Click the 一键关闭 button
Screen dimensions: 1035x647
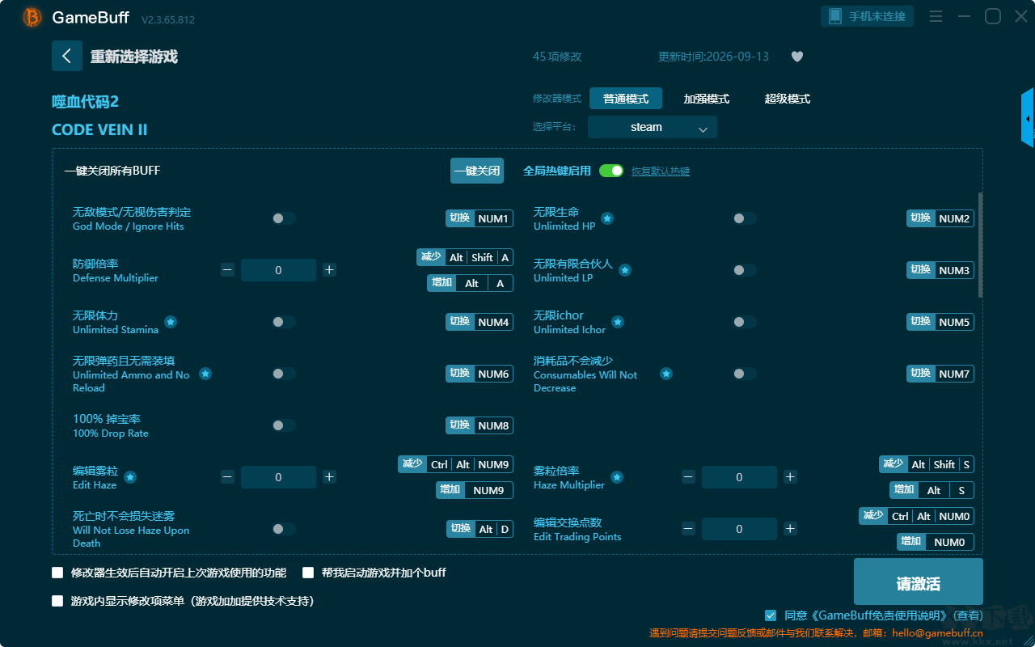pyautogui.click(x=477, y=171)
